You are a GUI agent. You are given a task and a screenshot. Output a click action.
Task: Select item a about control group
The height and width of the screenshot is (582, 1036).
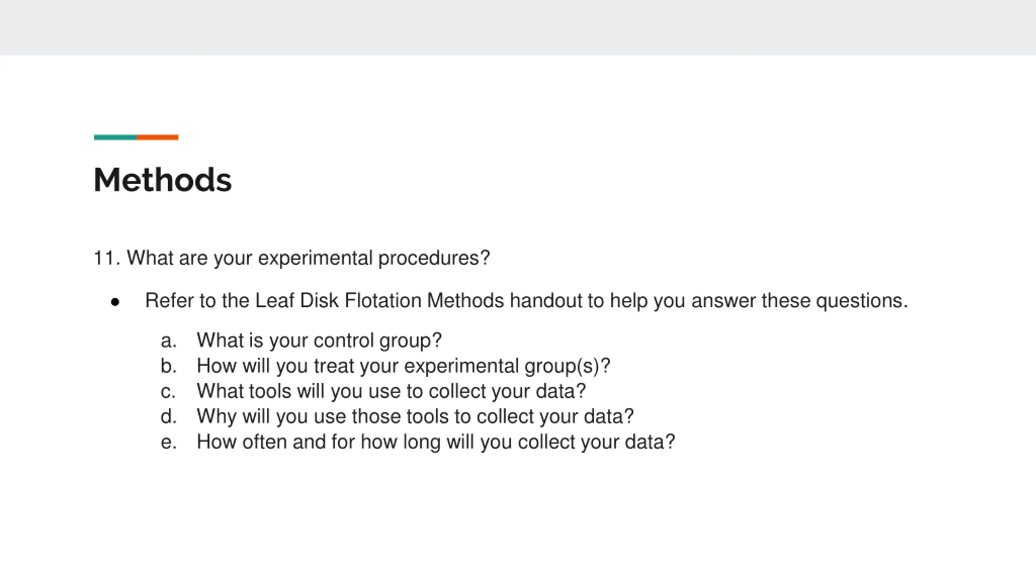(319, 340)
